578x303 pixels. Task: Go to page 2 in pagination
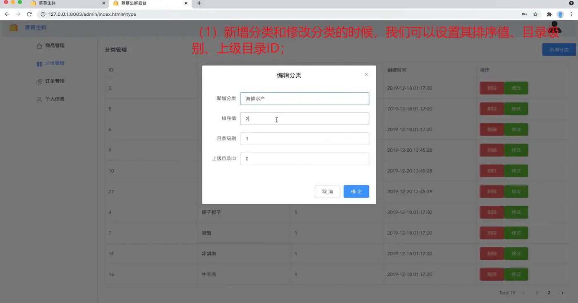point(549,293)
